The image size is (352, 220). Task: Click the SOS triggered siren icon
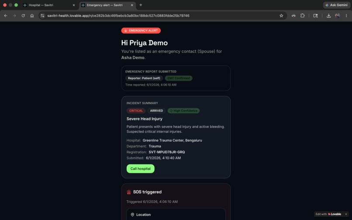coord(129,192)
